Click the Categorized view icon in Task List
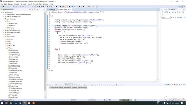 click(x=167, y=12)
